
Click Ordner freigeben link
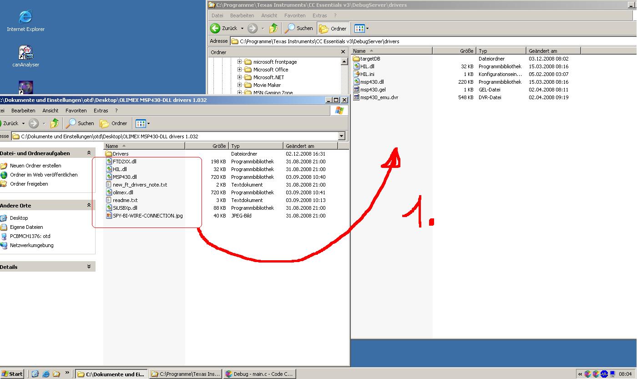(x=29, y=184)
